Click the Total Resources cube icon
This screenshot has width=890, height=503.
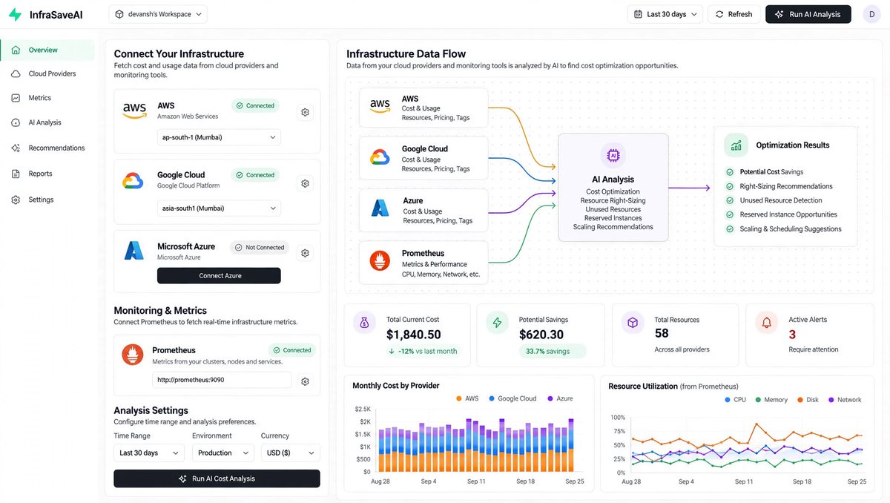pos(633,323)
